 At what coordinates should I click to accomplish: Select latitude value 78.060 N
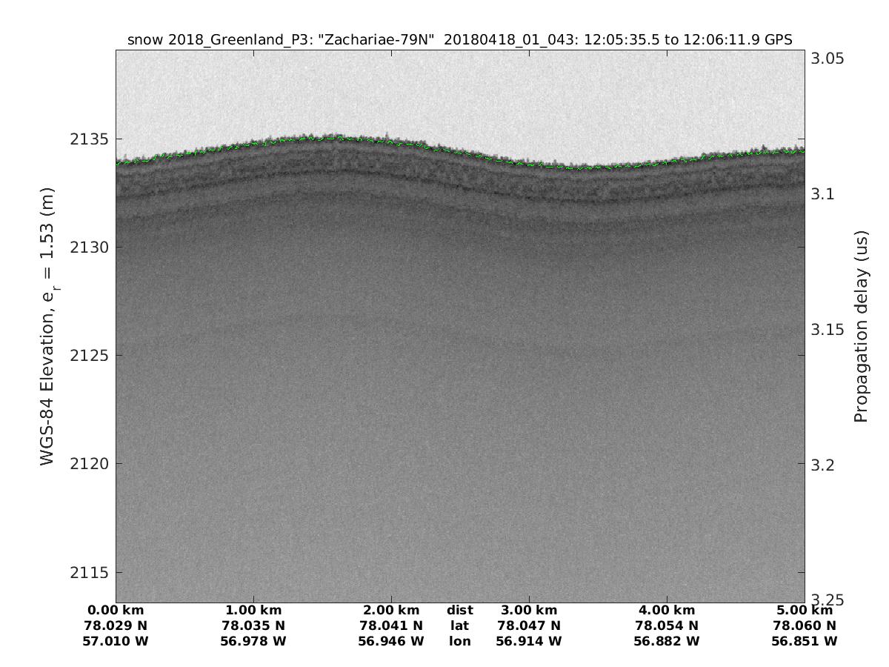[x=805, y=625]
